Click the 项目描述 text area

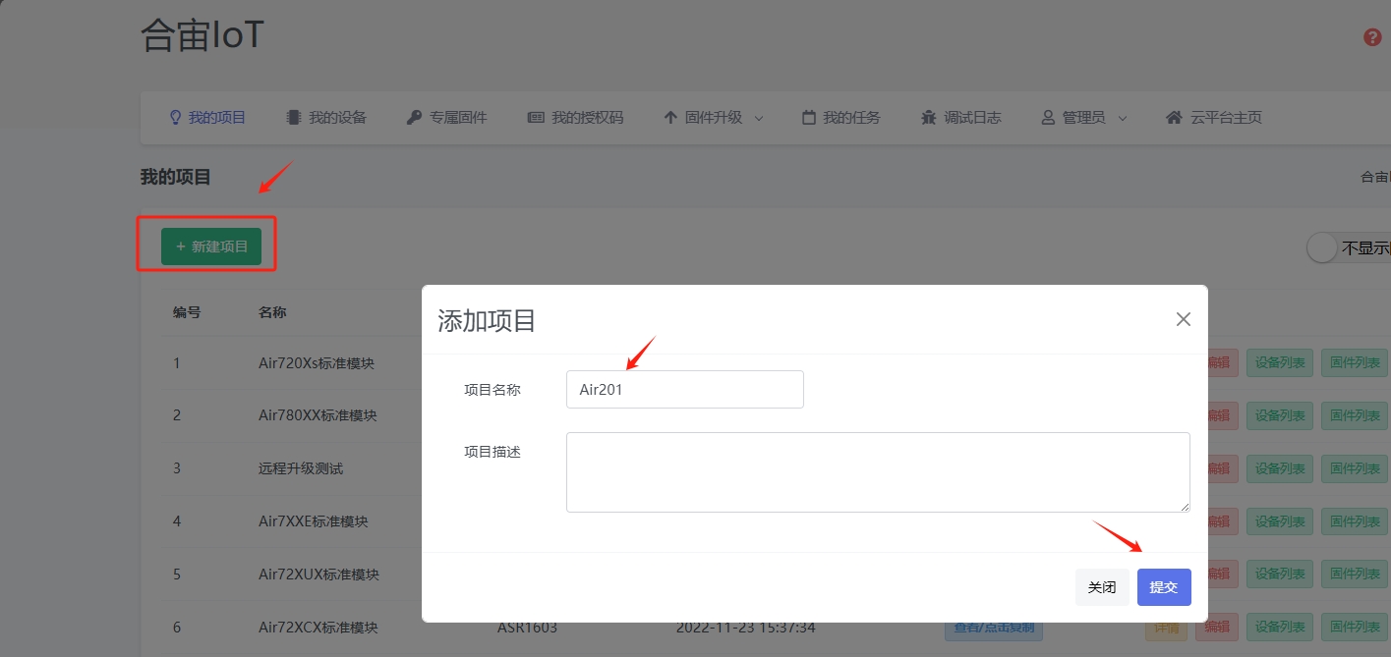tap(878, 472)
